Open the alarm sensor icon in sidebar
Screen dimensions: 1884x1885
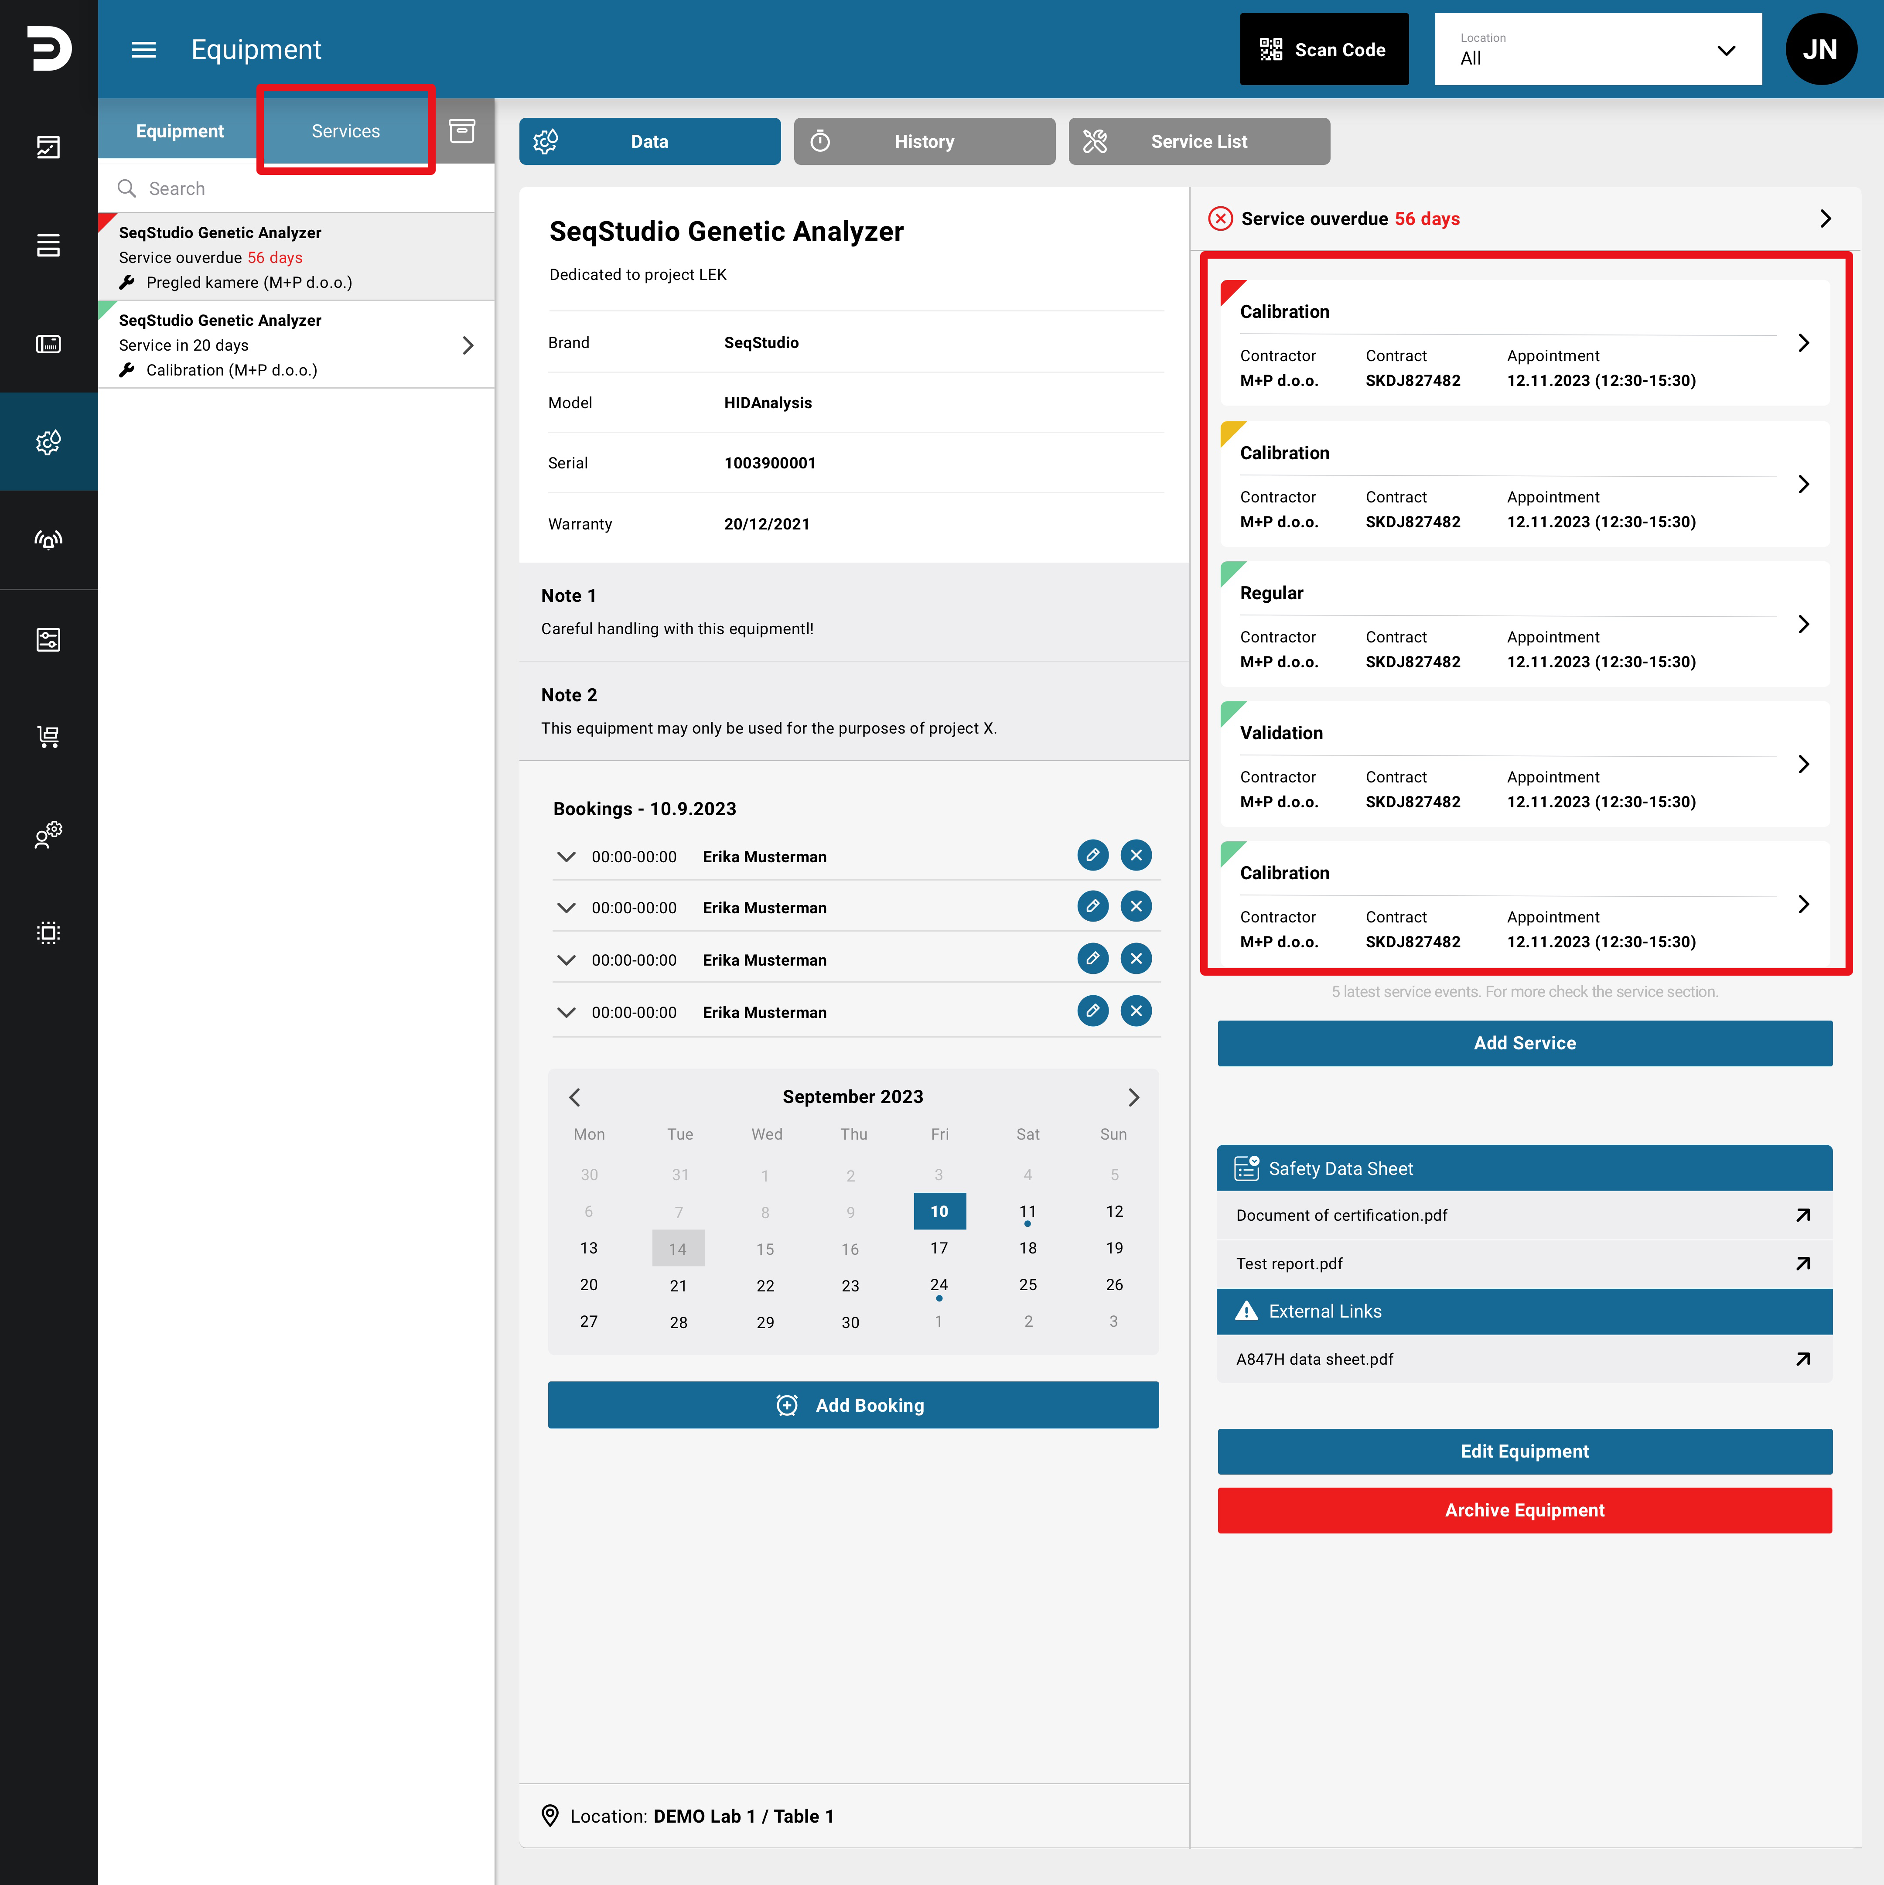point(49,540)
